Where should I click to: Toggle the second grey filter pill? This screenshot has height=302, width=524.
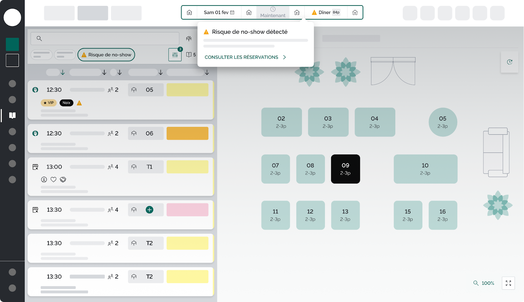[65, 55]
